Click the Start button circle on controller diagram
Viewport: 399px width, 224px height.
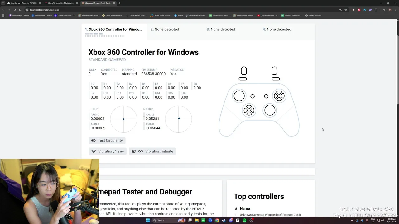(266, 96)
